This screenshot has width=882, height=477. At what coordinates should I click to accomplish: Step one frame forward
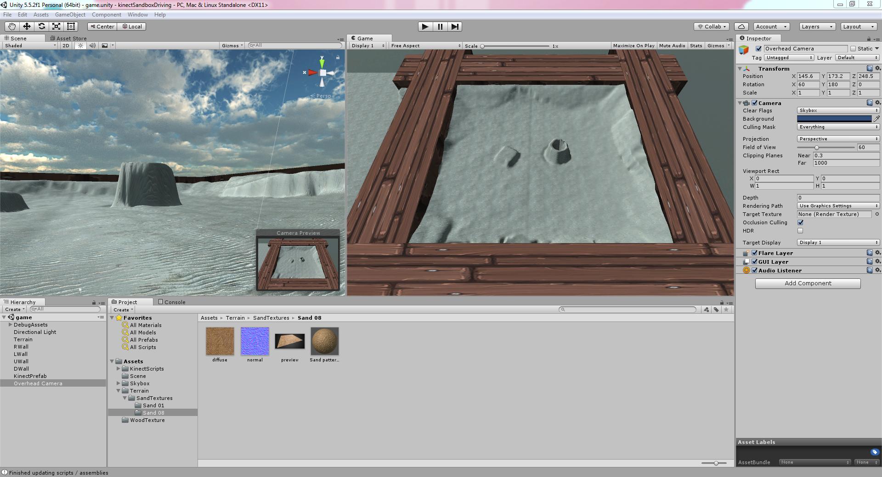pos(455,27)
